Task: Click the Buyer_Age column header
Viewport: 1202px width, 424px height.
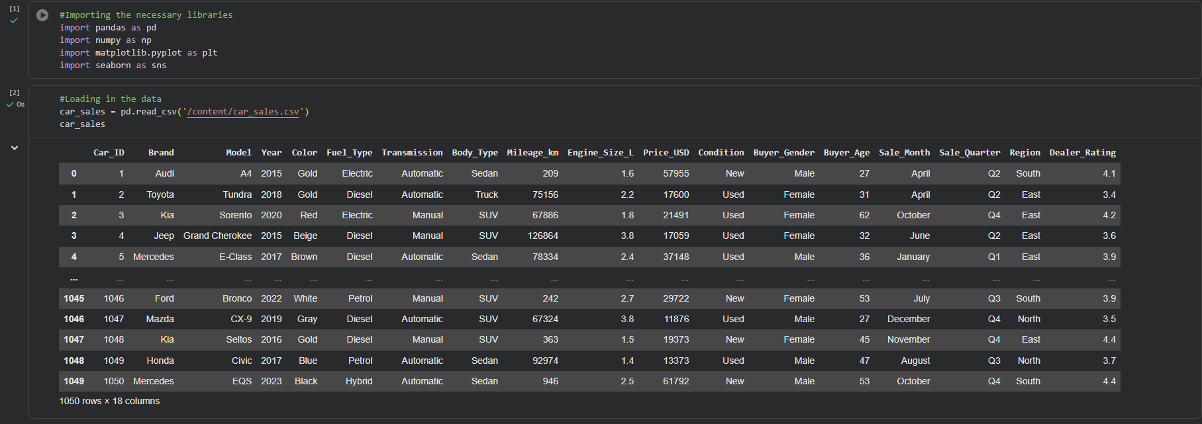Action: click(x=847, y=153)
